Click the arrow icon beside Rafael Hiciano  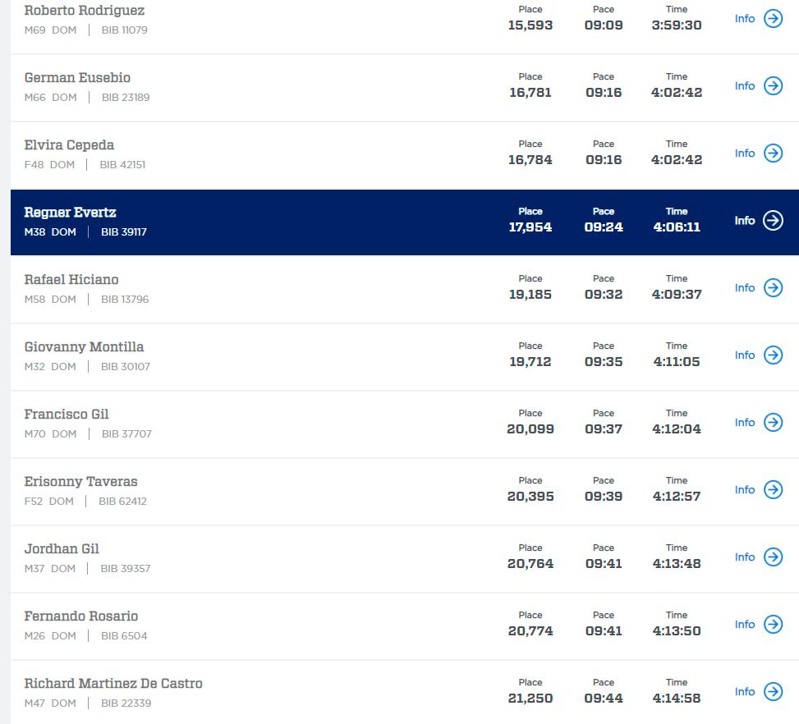[x=773, y=288]
